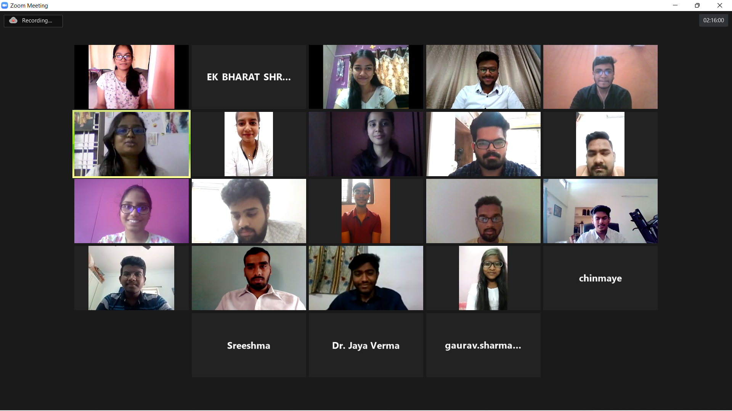Image resolution: width=732 pixels, height=411 pixels.
Task: Select the highlighted active speaker video tile
Action: [132, 144]
